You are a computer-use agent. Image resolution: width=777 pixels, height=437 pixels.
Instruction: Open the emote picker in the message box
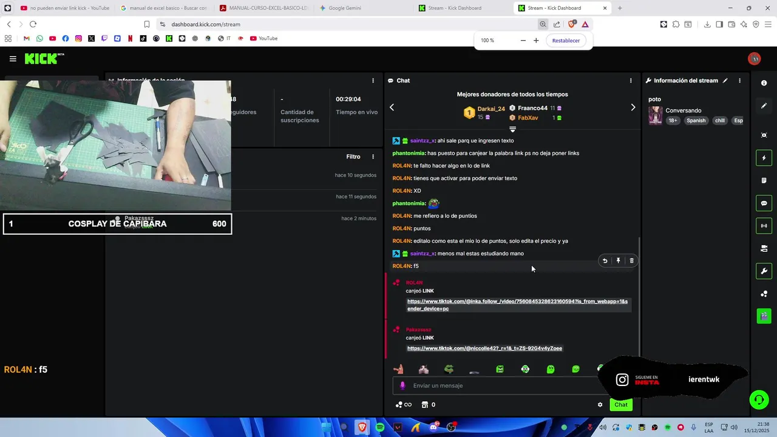402,385
